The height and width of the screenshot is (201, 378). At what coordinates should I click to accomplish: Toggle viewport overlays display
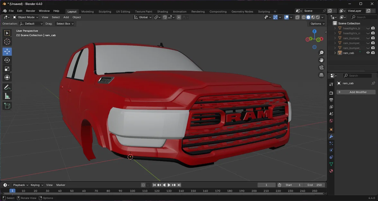click(x=286, y=17)
